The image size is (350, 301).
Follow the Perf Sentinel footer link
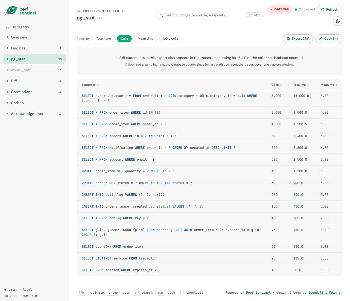[x=258, y=293]
